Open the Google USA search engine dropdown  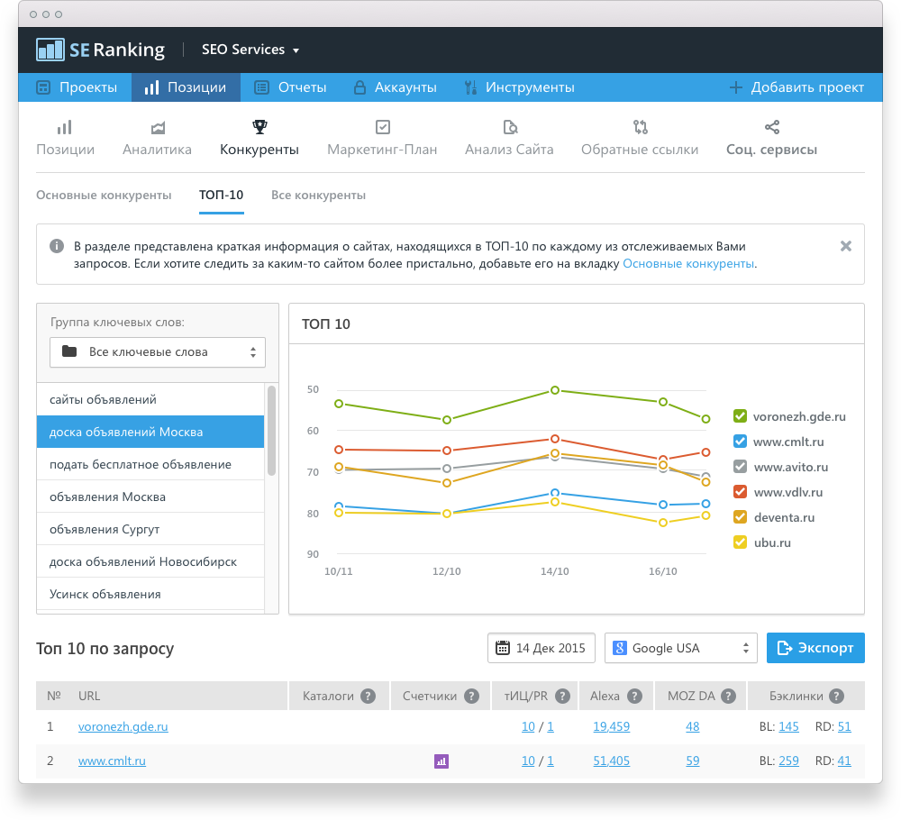pyautogui.click(x=681, y=648)
